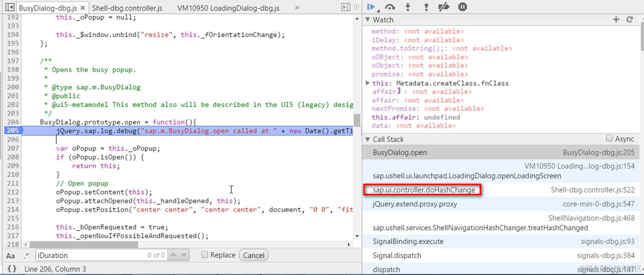Open BusyDialog-dbg.js:205 source link
644x275 pixels.
click(598, 152)
